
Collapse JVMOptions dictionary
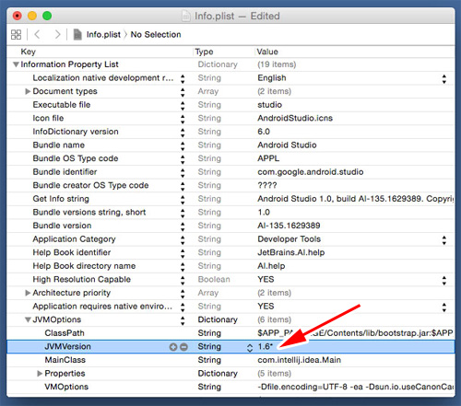point(28,319)
